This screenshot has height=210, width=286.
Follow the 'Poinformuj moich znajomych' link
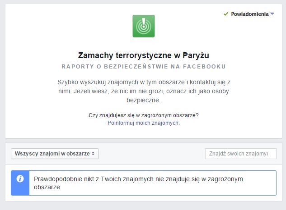[143, 123]
